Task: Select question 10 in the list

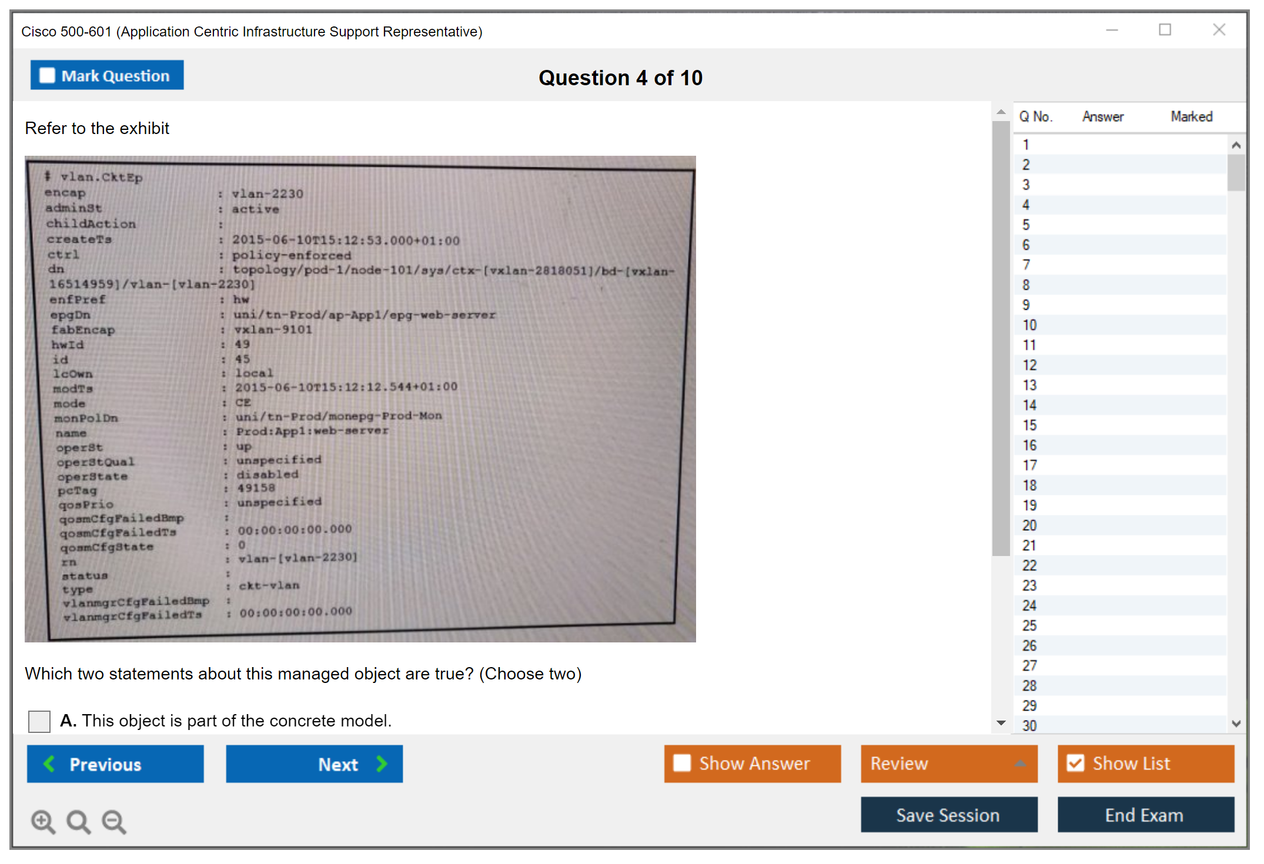Action: (x=1029, y=325)
